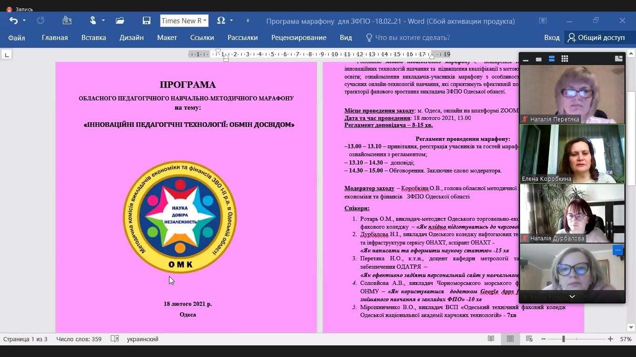
Task: Click the zoom in plus button
Action: 610,339
